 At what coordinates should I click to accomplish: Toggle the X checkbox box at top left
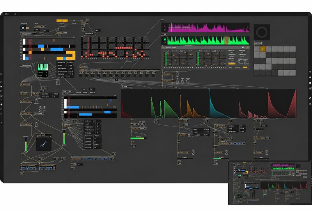(23, 28)
